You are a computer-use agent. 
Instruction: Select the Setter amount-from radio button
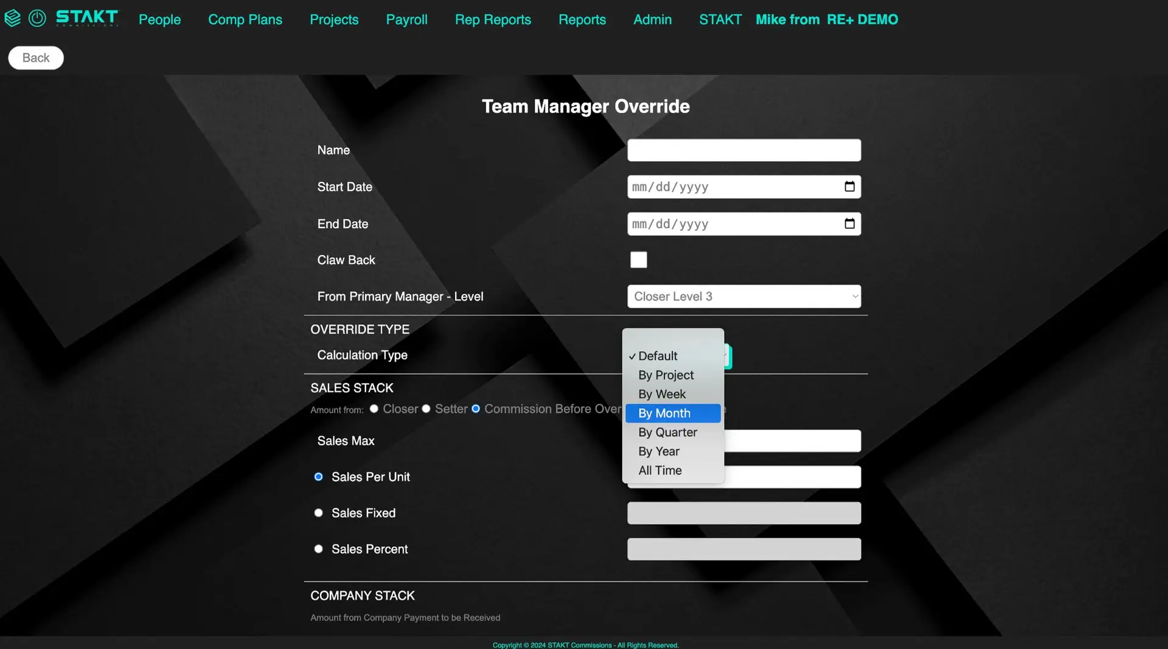426,409
